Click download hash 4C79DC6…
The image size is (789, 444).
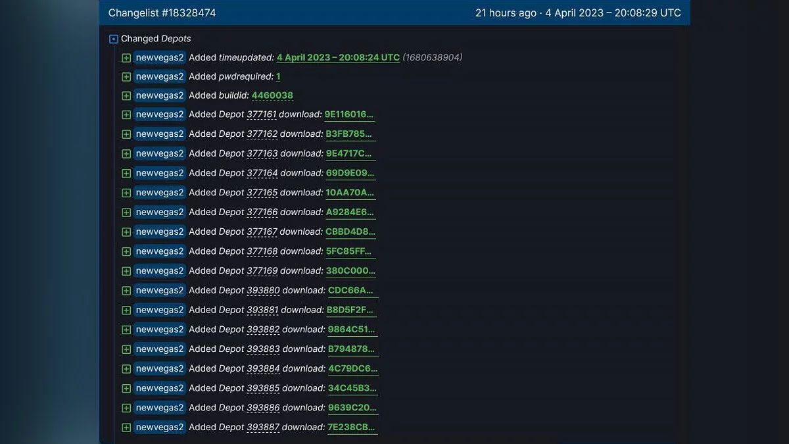pos(353,368)
